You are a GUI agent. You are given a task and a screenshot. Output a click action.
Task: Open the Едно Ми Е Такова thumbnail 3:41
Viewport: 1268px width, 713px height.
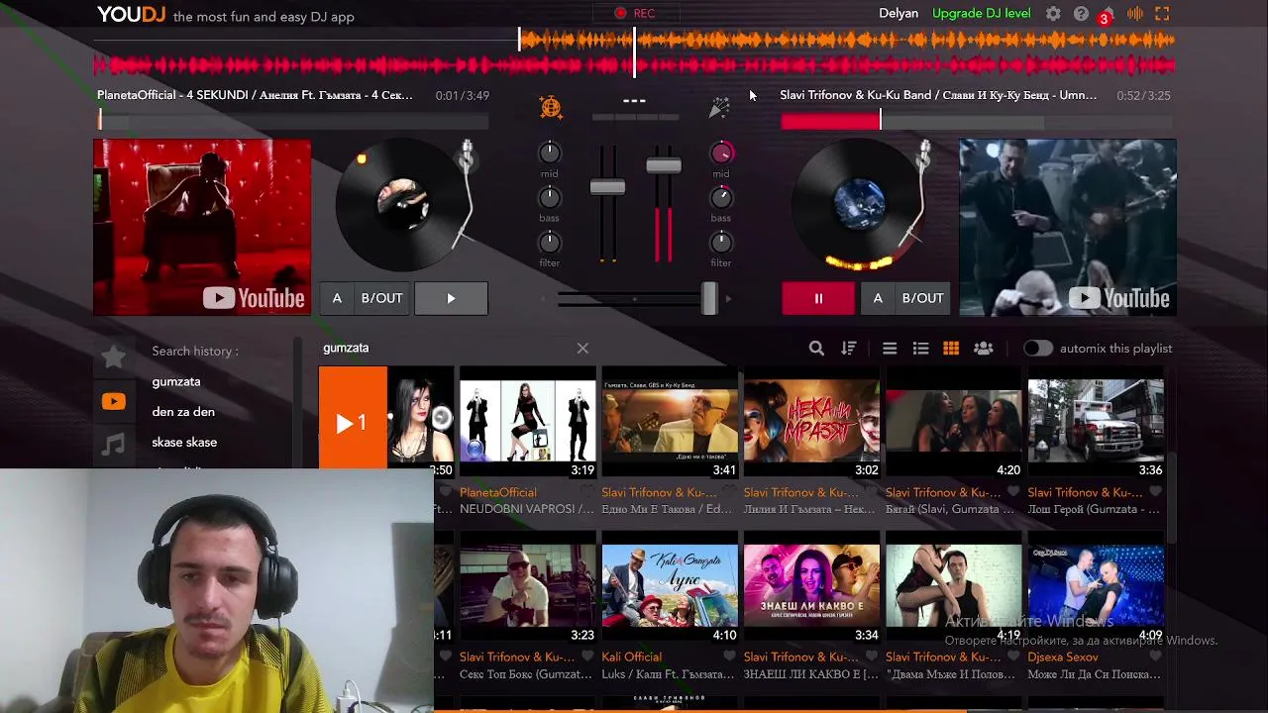tap(670, 423)
